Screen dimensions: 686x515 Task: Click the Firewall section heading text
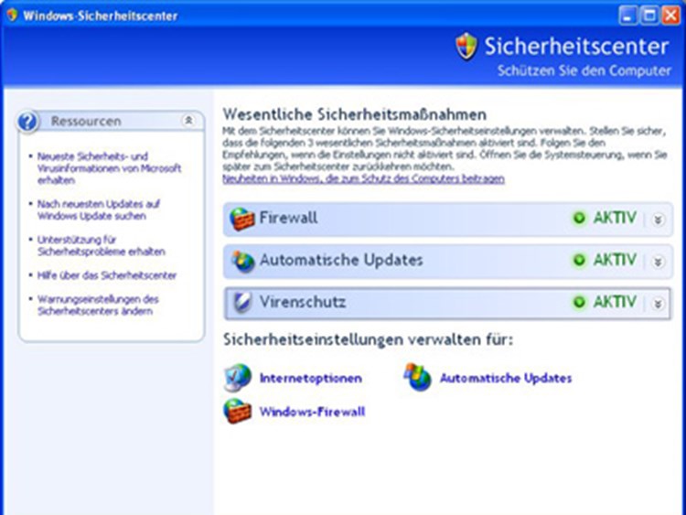click(288, 218)
